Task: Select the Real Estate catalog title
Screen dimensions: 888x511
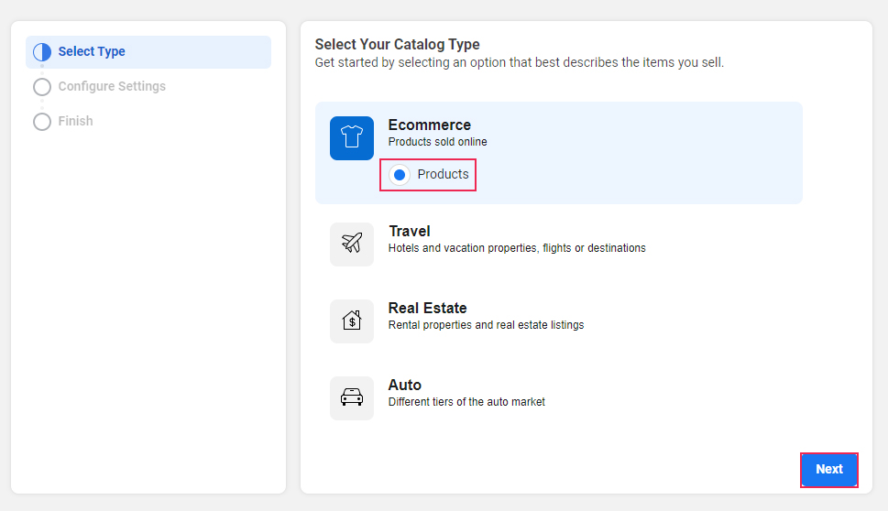Action: pos(428,308)
